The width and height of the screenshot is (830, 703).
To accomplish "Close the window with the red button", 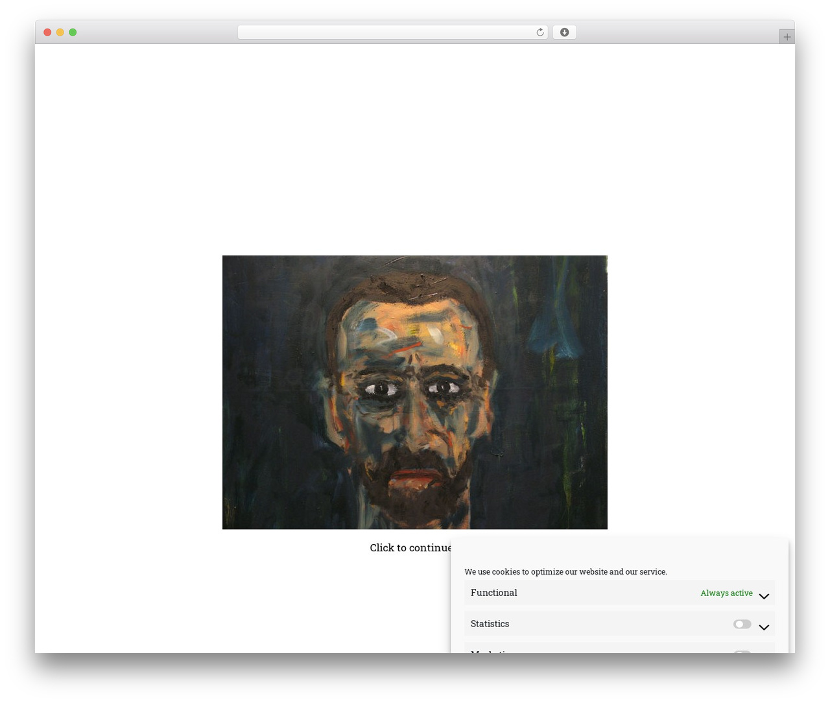I will pos(47,32).
